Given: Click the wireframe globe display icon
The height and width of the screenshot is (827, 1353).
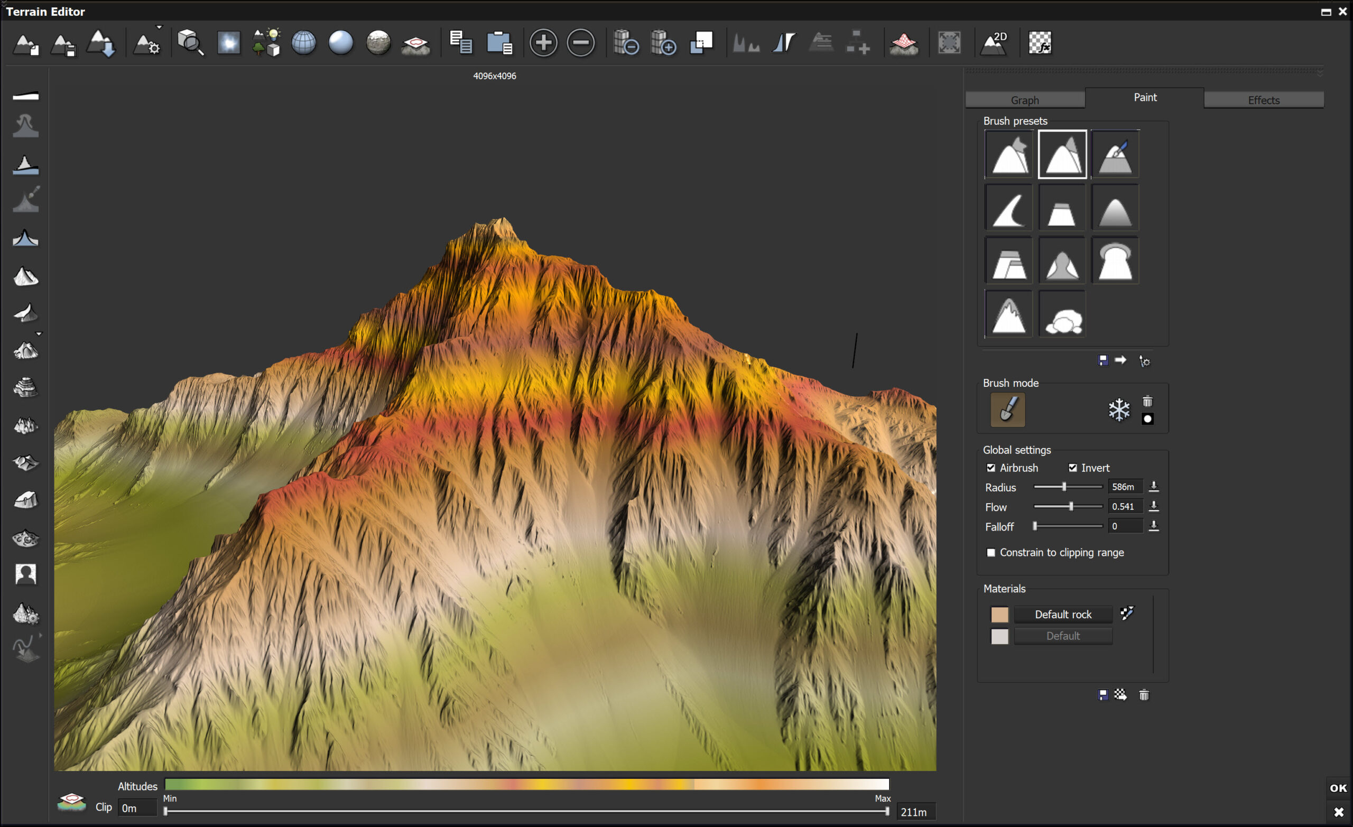Looking at the screenshot, I should pos(303,43).
